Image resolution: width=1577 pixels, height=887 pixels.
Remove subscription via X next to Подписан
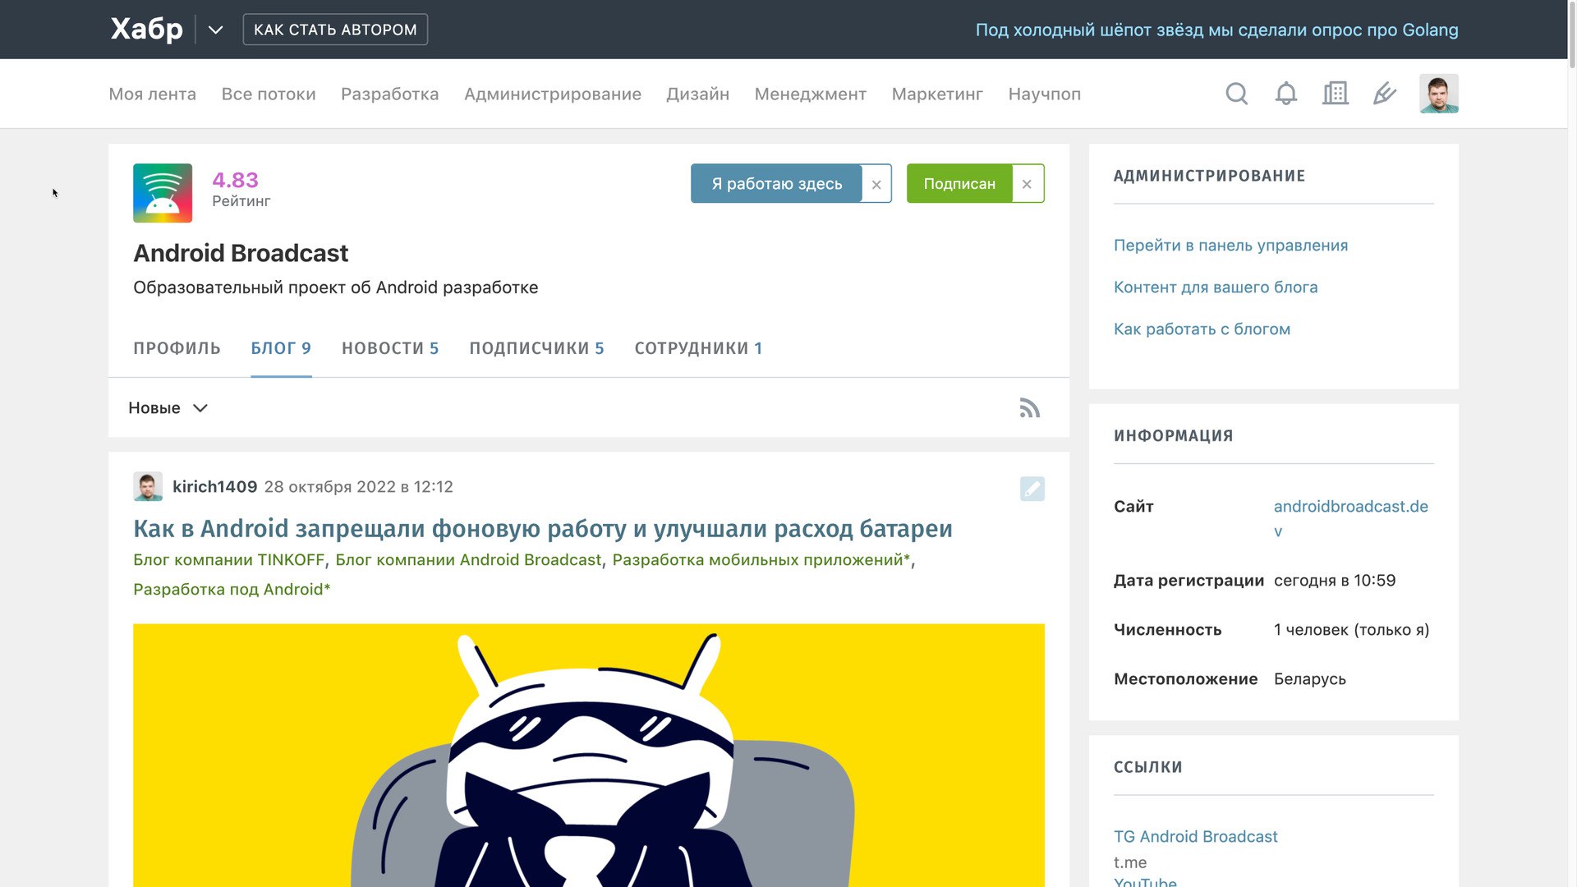(x=1027, y=184)
